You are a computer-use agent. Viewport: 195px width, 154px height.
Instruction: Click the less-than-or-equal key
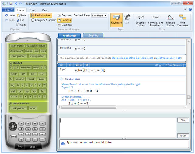21,96
